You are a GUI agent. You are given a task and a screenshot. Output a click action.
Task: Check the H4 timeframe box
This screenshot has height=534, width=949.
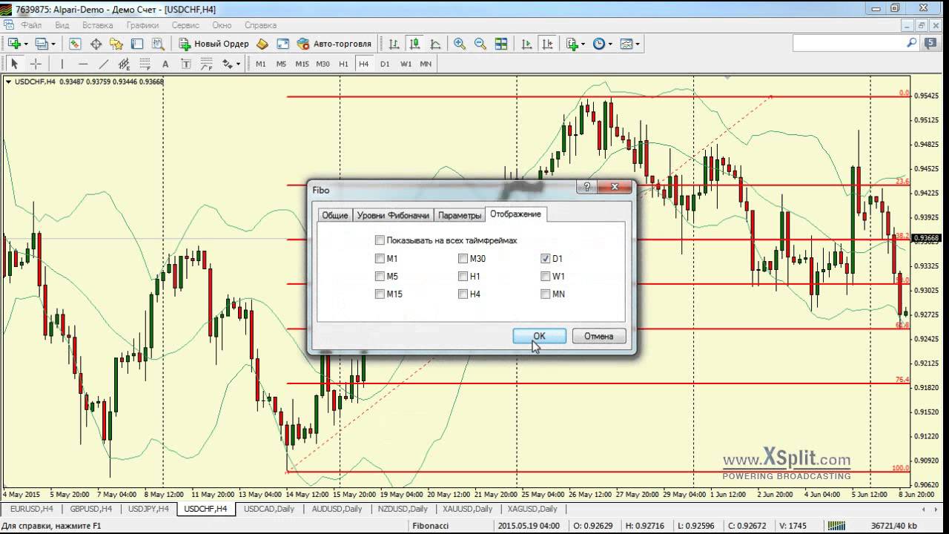(463, 294)
